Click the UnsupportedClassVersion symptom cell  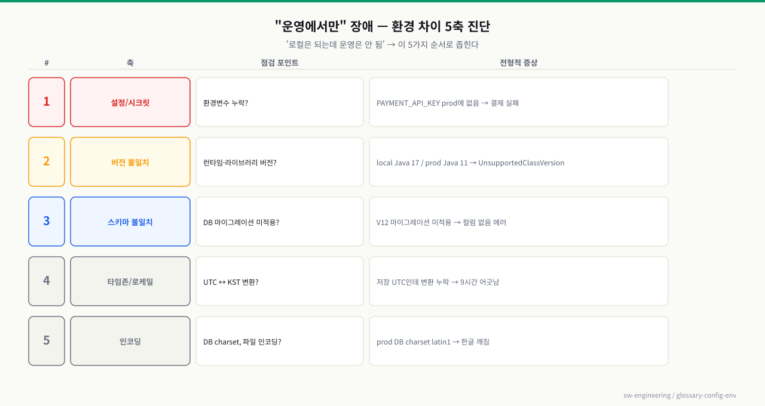(519, 162)
